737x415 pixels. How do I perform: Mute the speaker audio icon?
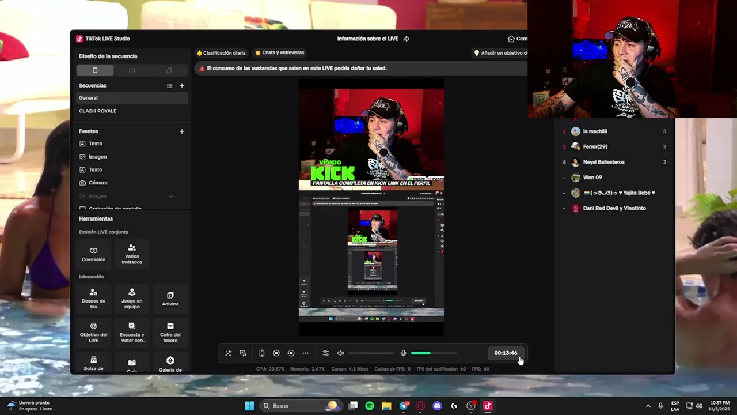[x=340, y=353]
